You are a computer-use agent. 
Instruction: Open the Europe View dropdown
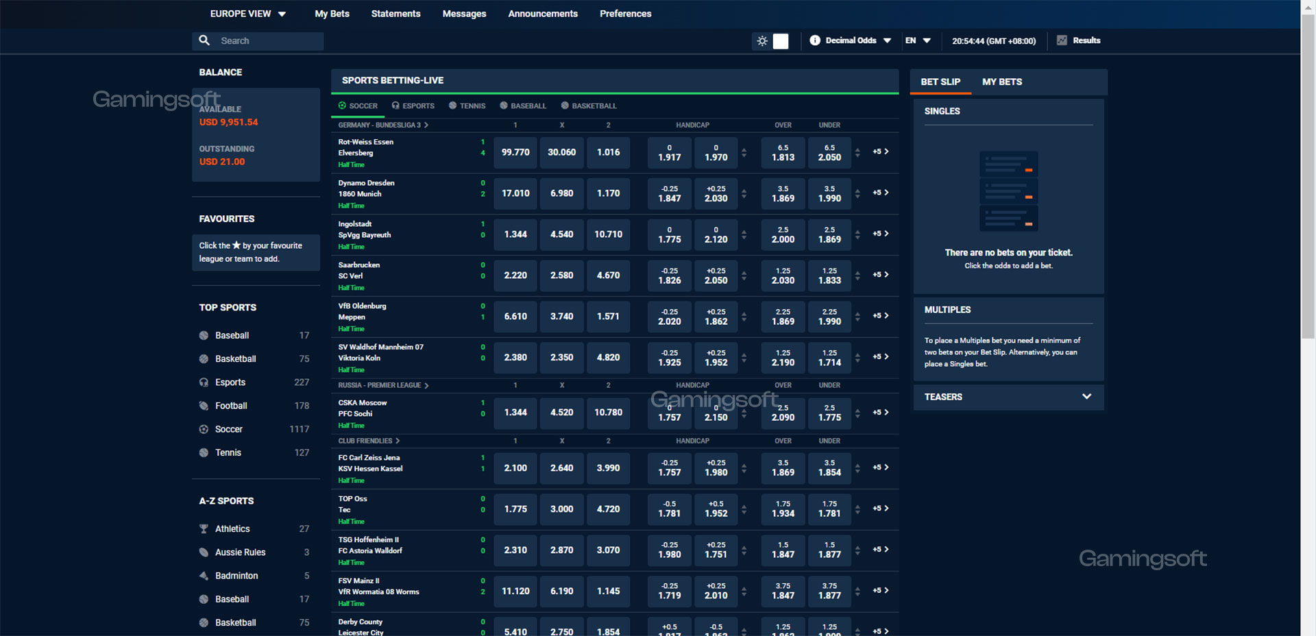247,14
